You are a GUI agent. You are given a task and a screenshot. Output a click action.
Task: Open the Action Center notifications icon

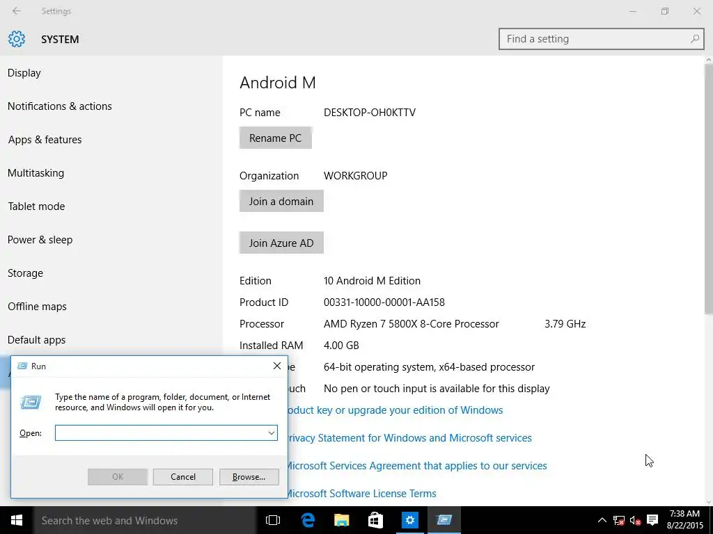[652, 520]
